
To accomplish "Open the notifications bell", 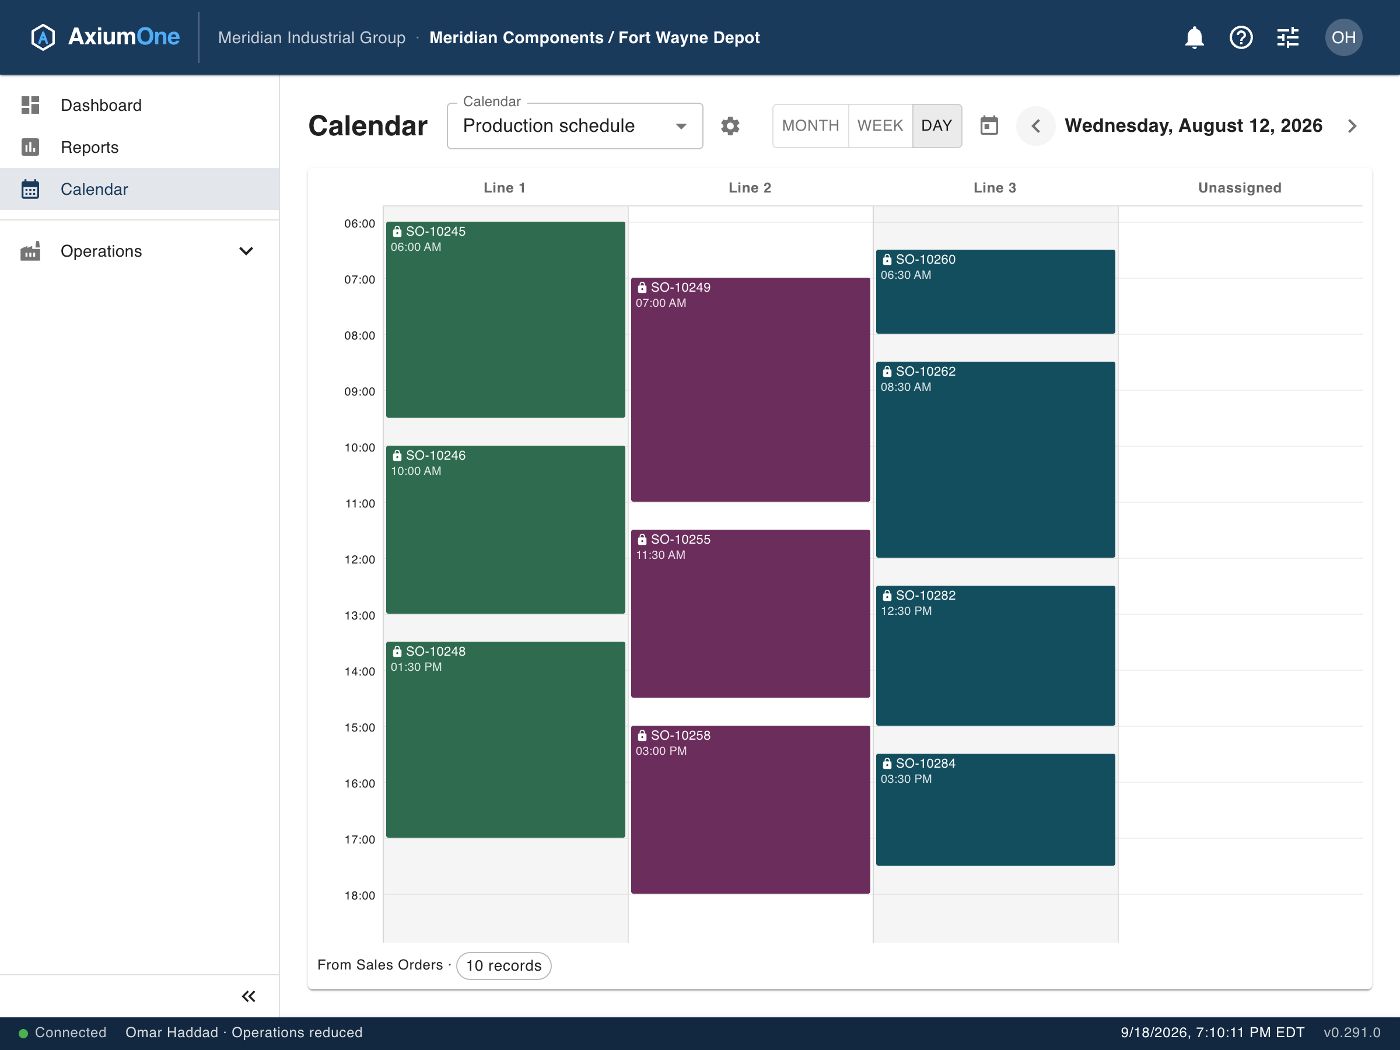I will point(1193,37).
